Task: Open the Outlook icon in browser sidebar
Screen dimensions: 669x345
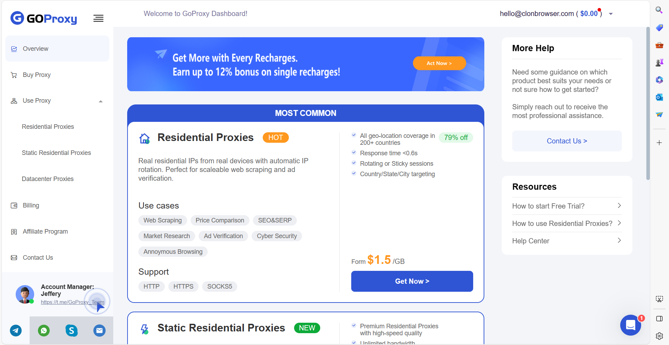Action: click(659, 97)
